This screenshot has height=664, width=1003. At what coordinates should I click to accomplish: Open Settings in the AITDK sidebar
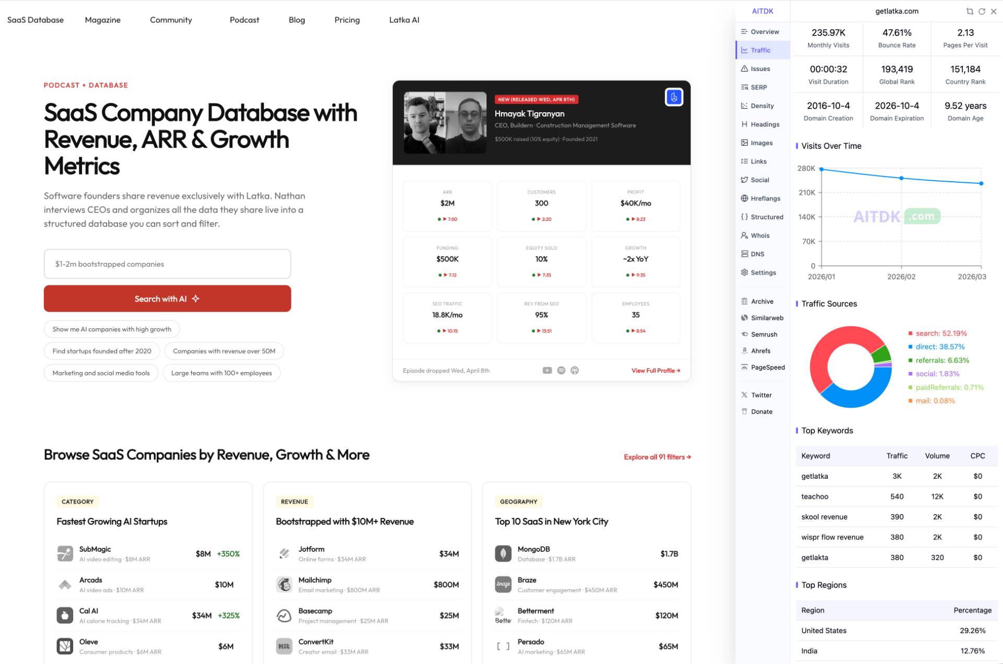763,272
